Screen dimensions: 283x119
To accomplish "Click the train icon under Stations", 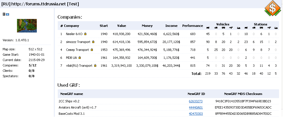I will 246,28.
